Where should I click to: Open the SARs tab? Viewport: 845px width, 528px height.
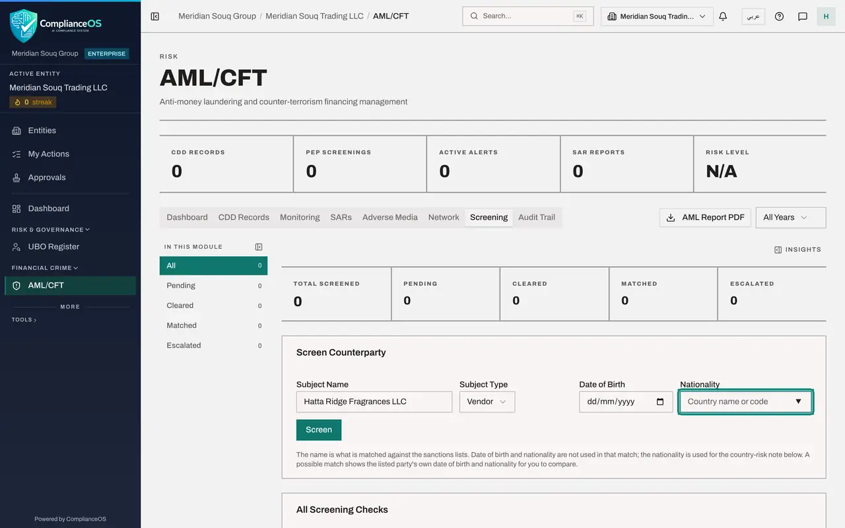341,217
